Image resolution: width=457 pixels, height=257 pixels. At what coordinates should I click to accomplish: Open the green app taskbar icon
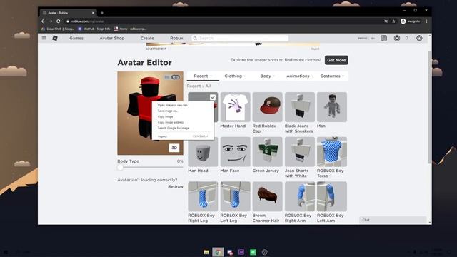253,252
